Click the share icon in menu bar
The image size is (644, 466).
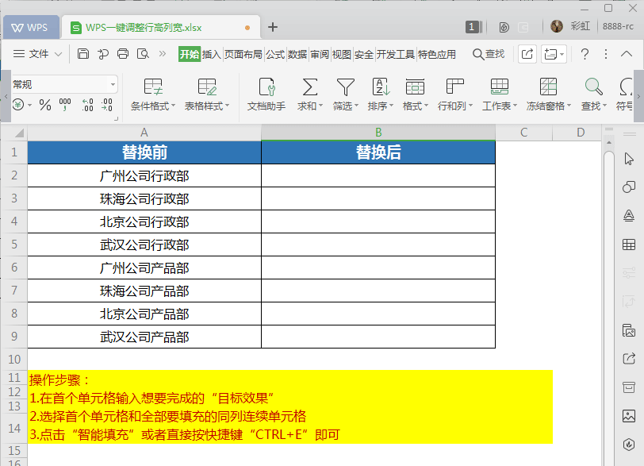527,54
